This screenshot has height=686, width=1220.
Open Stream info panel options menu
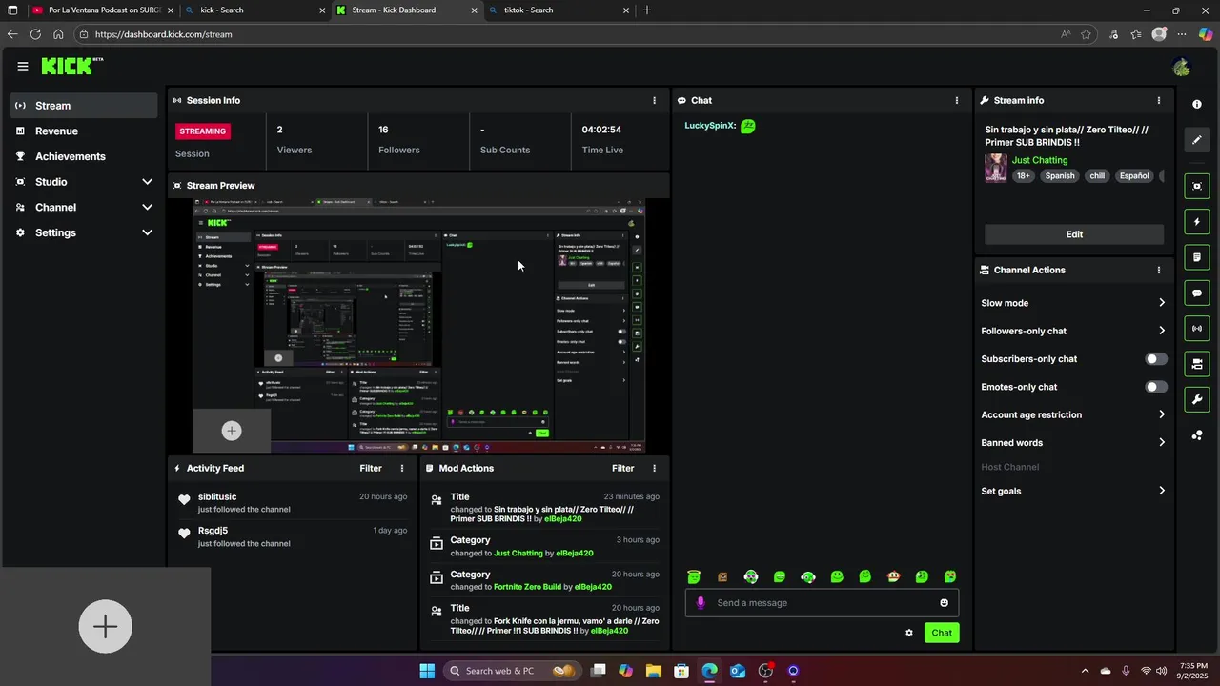1159,100
